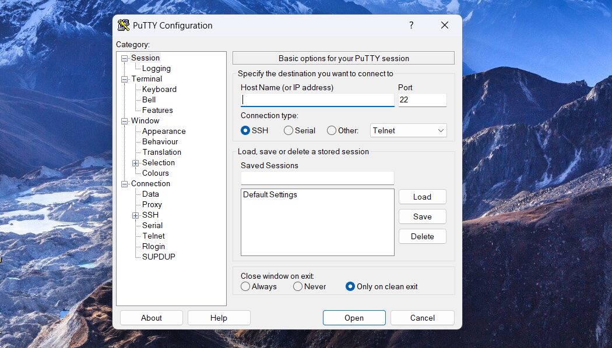Open Rlogin settings category
The image size is (612, 348).
[x=153, y=247]
